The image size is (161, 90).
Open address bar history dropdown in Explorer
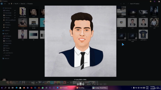121,4
